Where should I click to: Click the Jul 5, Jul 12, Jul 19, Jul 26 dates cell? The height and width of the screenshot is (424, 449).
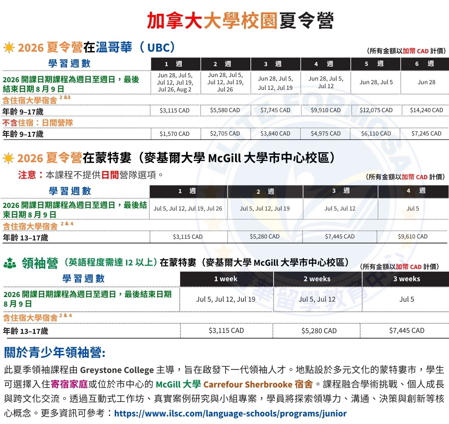(x=188, y=209)
